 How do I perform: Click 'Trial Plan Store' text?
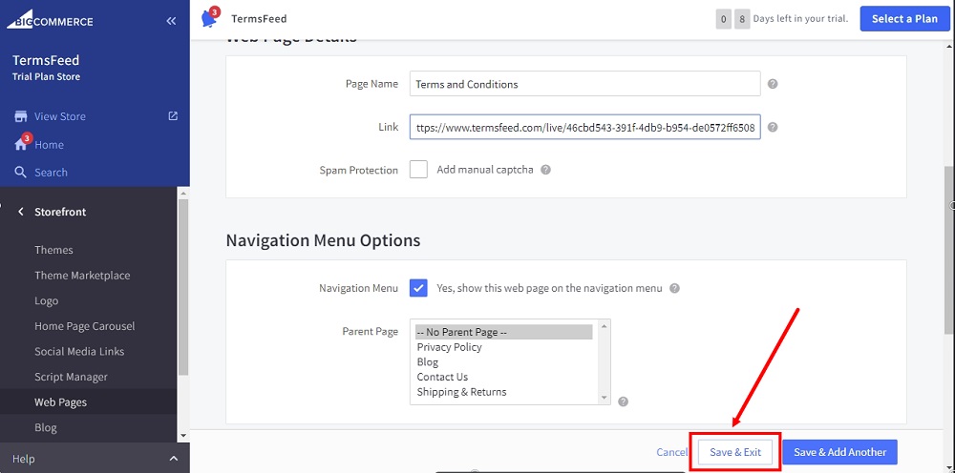point(46,76)
